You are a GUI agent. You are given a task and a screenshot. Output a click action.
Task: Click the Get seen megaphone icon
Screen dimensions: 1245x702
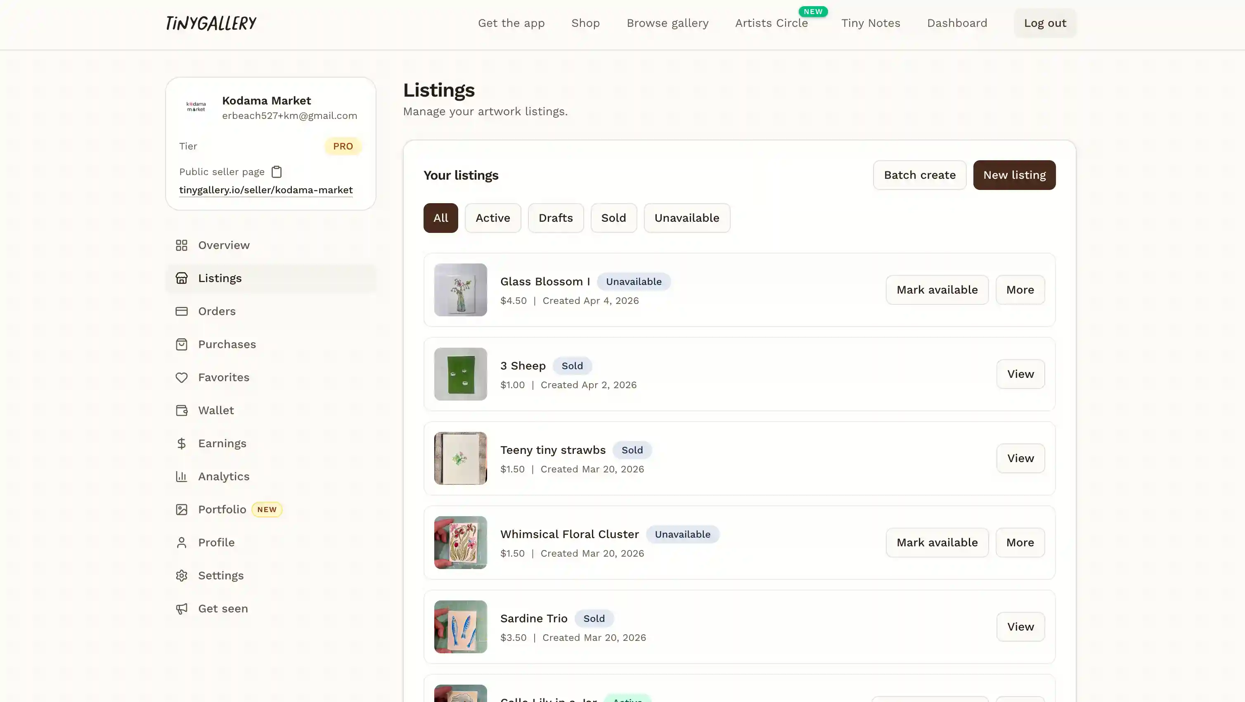[181, 608]
